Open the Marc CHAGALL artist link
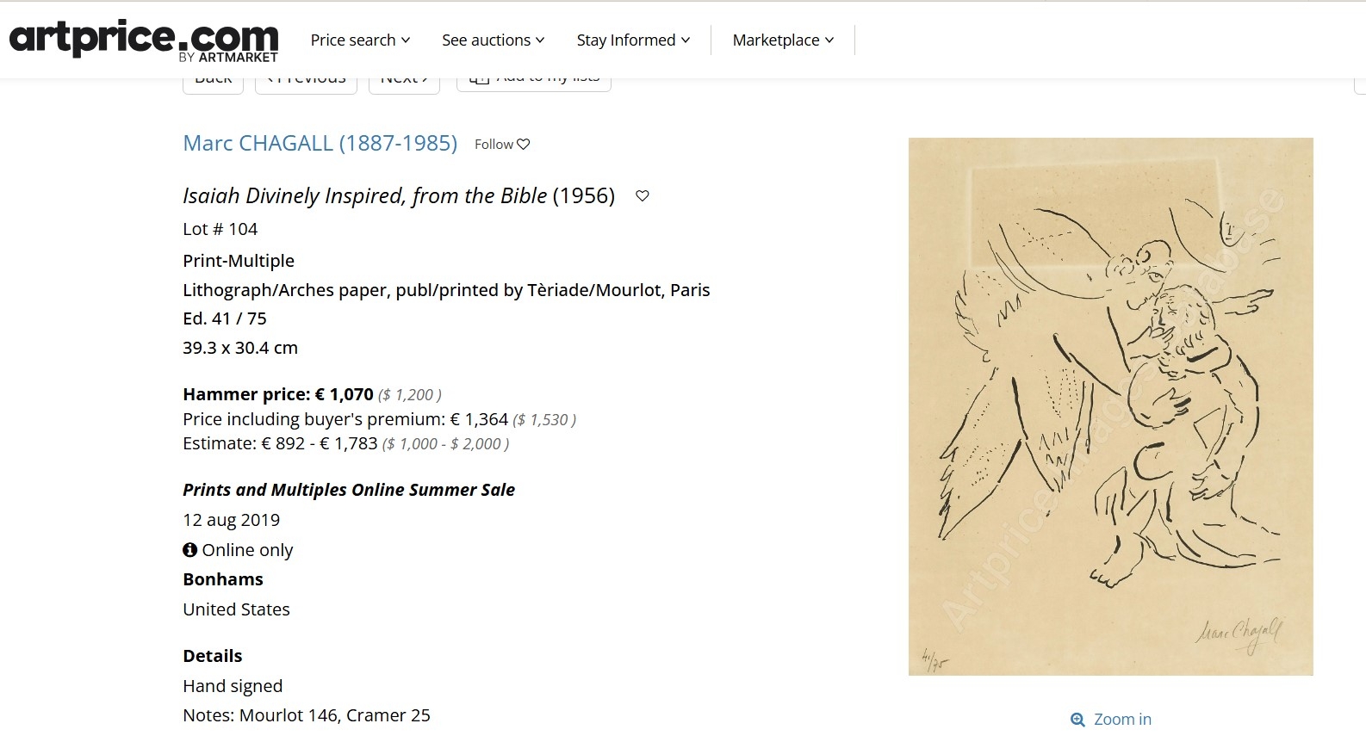 (320, 143)
